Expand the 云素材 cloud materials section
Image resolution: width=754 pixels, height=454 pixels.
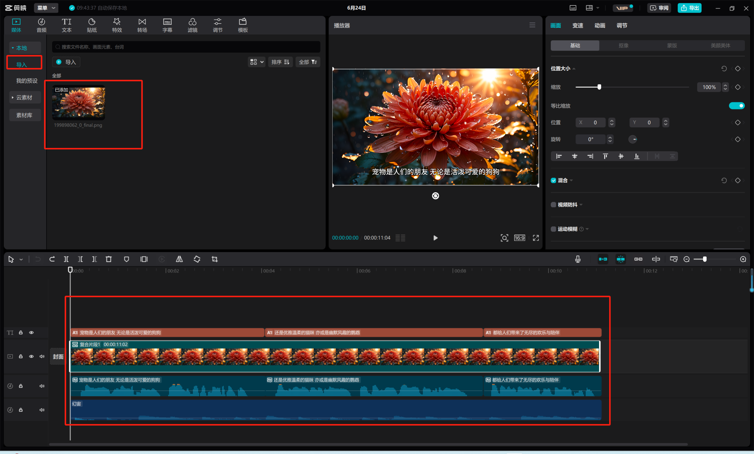[x=24, y=98]
